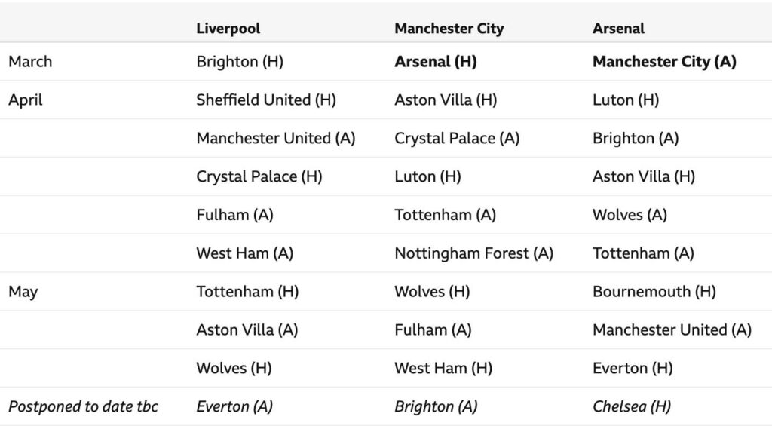Select the May row label
Viewport: 772px width, 426px height.
pyautogui.click(x=23, y=291)
